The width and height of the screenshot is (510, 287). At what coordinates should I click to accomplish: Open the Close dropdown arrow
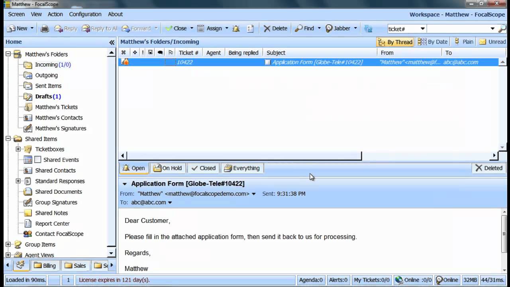[x=192, y=28]
